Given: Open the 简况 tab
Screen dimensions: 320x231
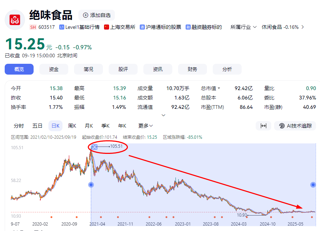Looking at the screenshot, I should click(x=88, y=69).
